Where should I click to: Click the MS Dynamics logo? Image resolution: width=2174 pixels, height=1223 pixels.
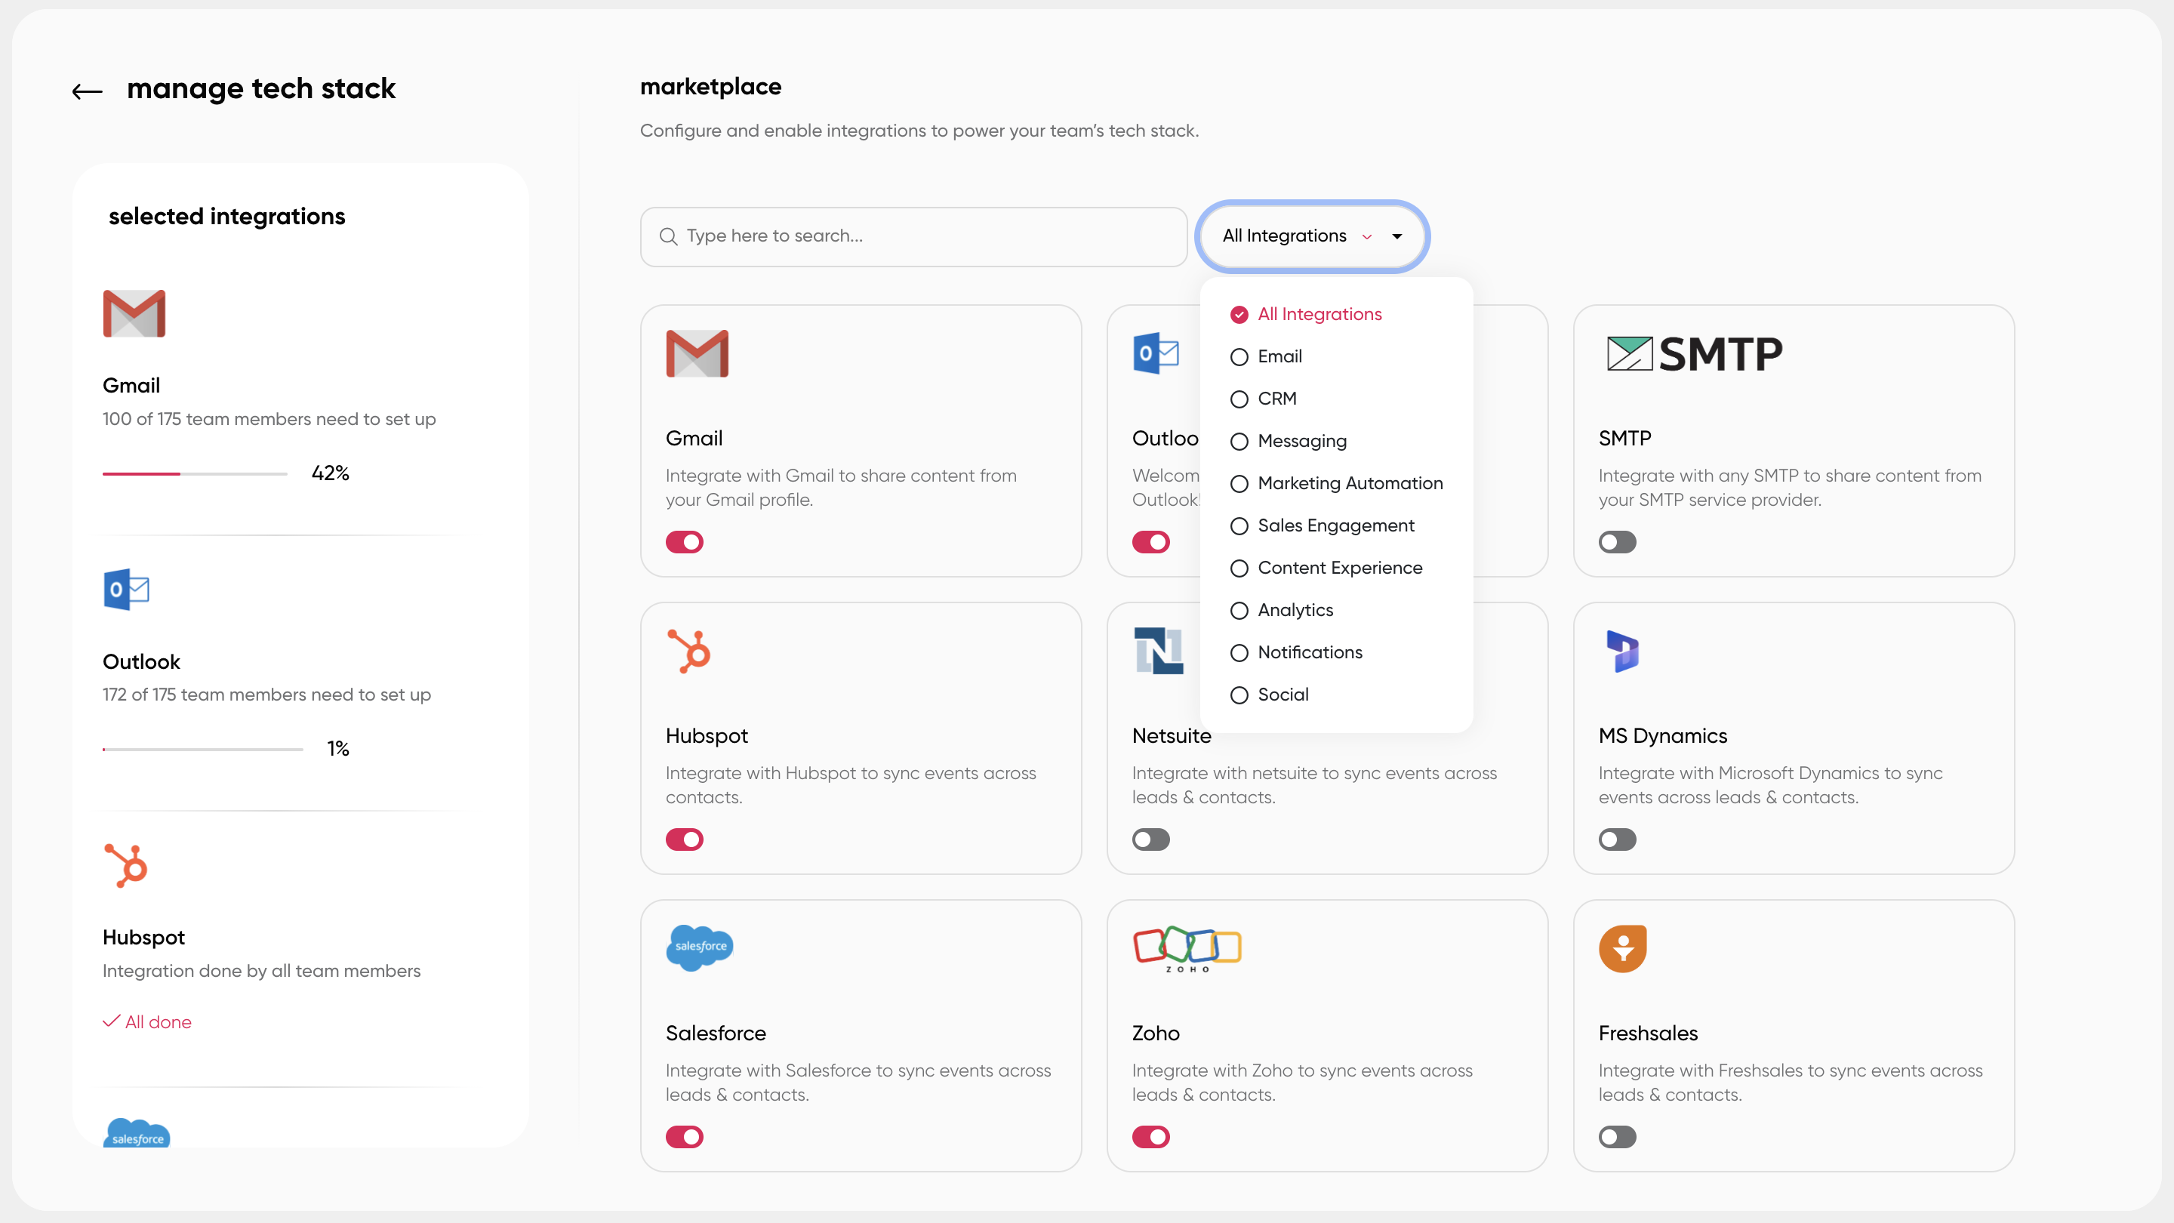pos(1622,651)
